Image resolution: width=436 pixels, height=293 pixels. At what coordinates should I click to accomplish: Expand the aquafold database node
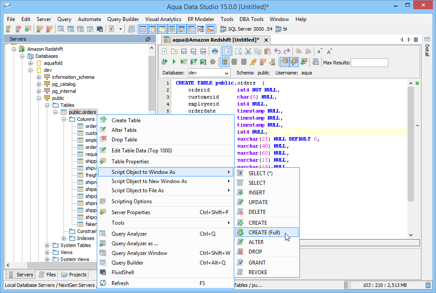(x=30, y=63)
